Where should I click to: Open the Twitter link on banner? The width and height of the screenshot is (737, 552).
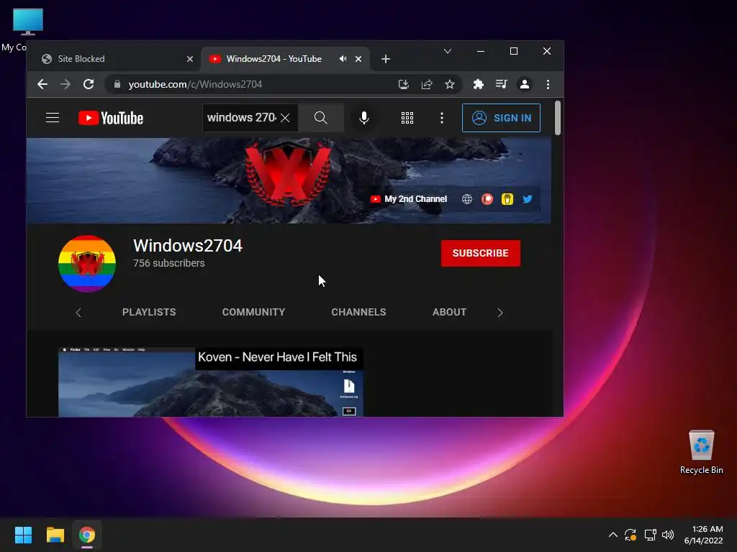[x=528, y=199]
